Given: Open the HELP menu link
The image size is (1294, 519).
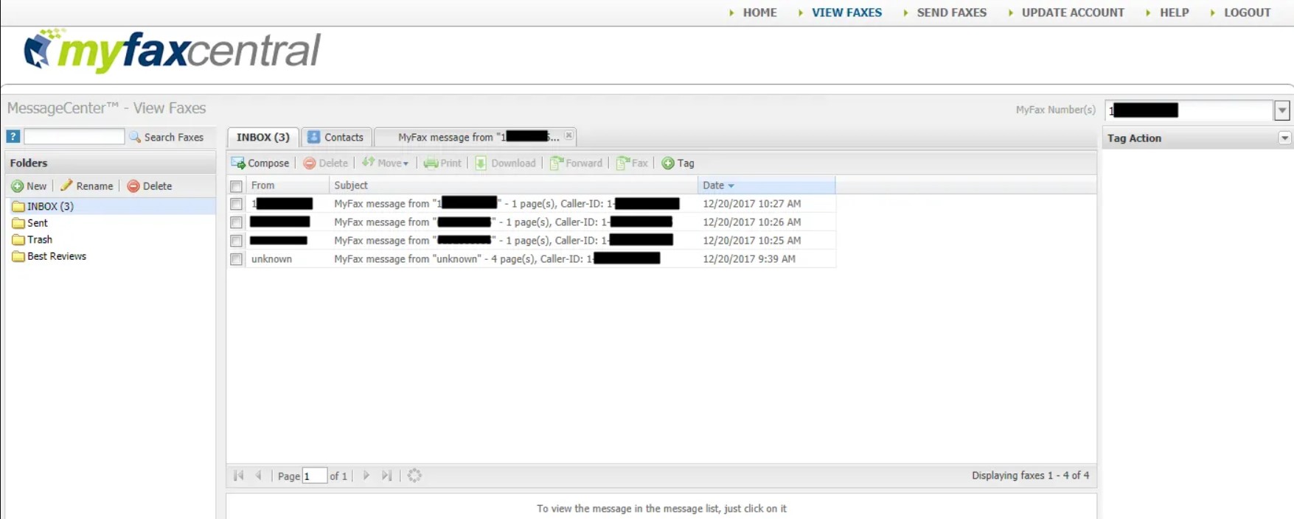Looking at the screenshot, I should [x=1175, y=13].
